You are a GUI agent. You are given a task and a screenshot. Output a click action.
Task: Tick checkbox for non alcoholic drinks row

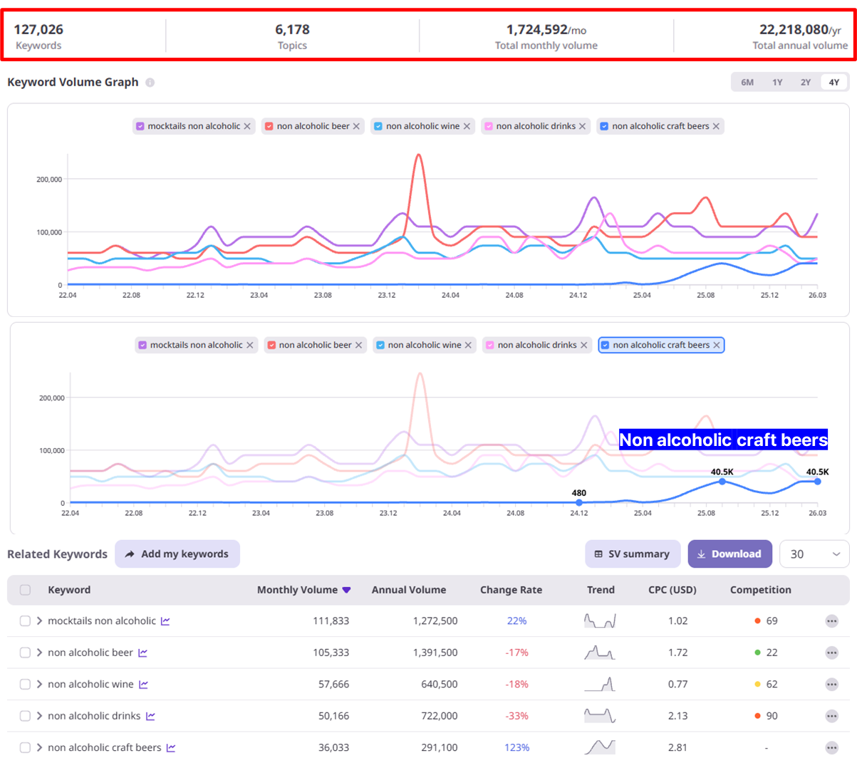point(25,716)
